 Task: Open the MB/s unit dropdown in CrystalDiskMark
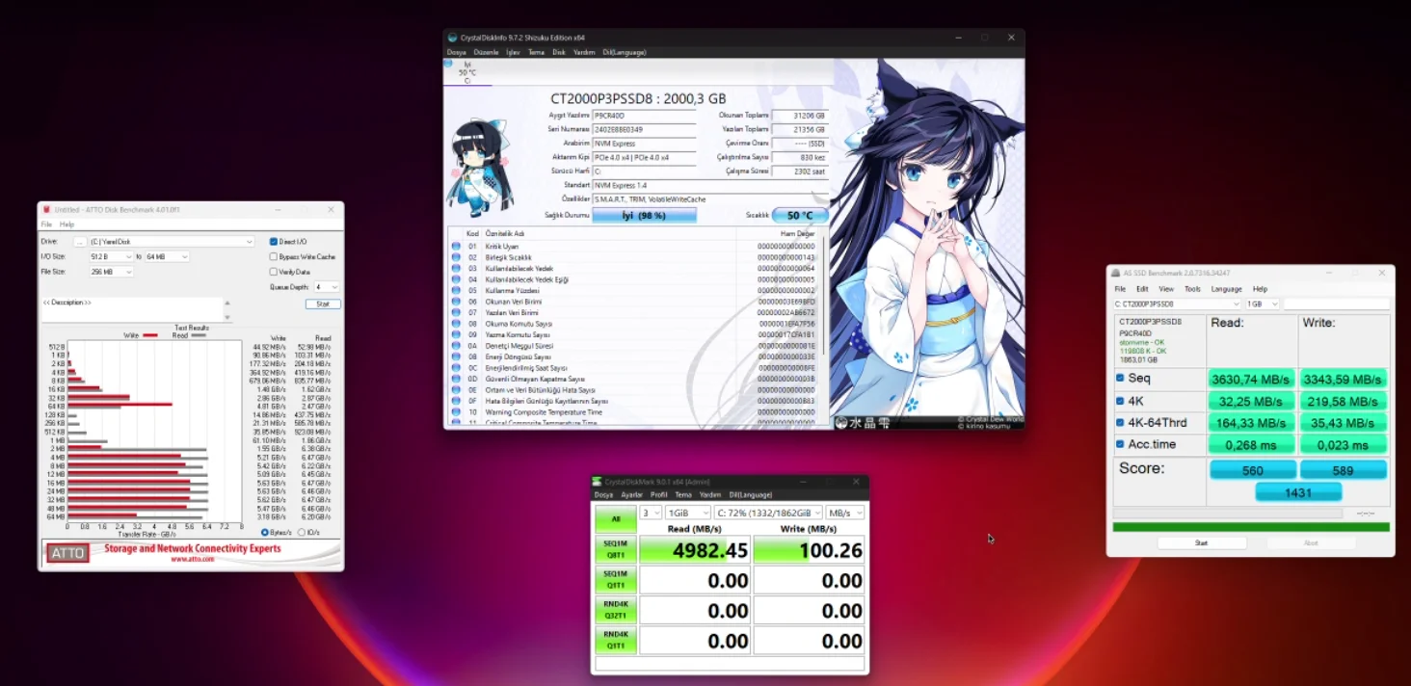click(x=845, y=513)
